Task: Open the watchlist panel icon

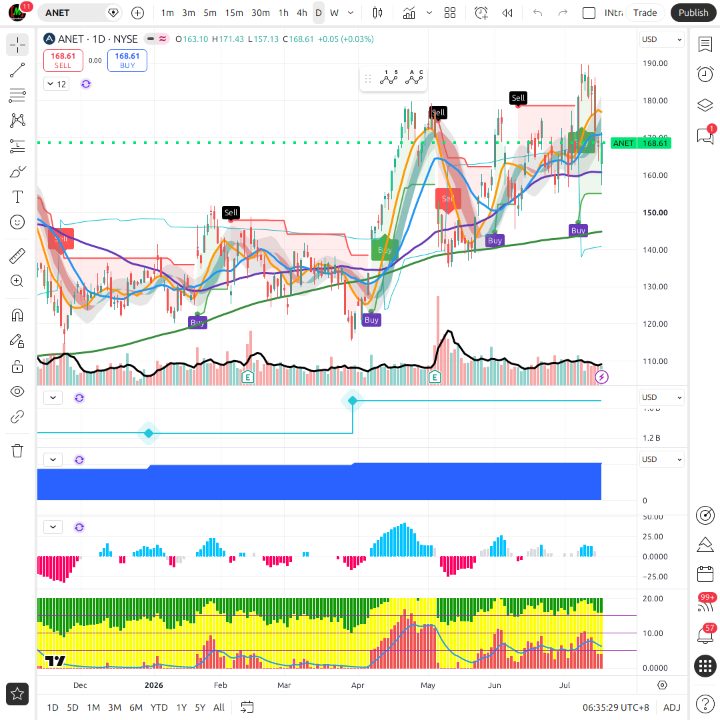Action: click(x=705, y=45)
